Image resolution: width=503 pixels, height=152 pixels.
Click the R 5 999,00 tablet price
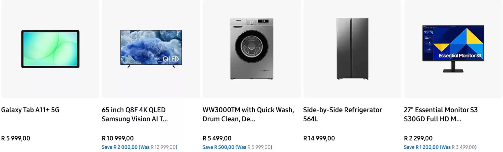click(x=16, y=138)
